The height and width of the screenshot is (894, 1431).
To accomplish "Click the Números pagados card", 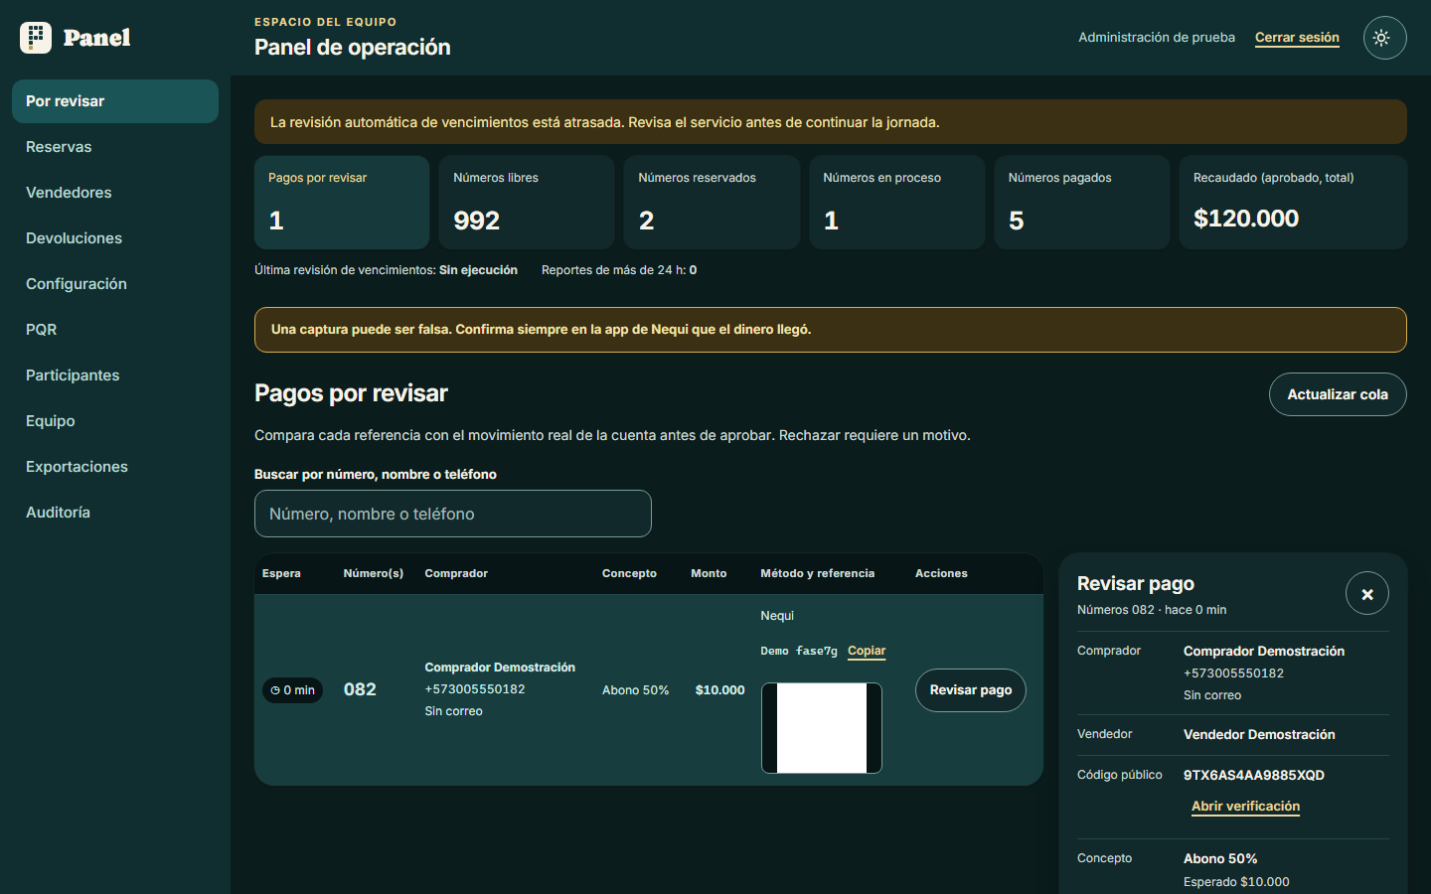I will pos(1081,203).
